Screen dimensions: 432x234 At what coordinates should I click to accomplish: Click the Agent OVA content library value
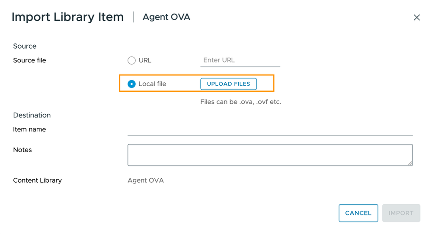[x=146, y=180]
